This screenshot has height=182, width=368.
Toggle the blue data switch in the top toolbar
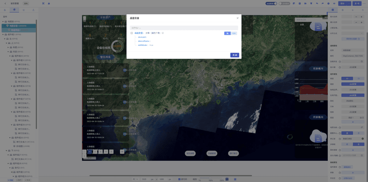click(x=271, y=3)
